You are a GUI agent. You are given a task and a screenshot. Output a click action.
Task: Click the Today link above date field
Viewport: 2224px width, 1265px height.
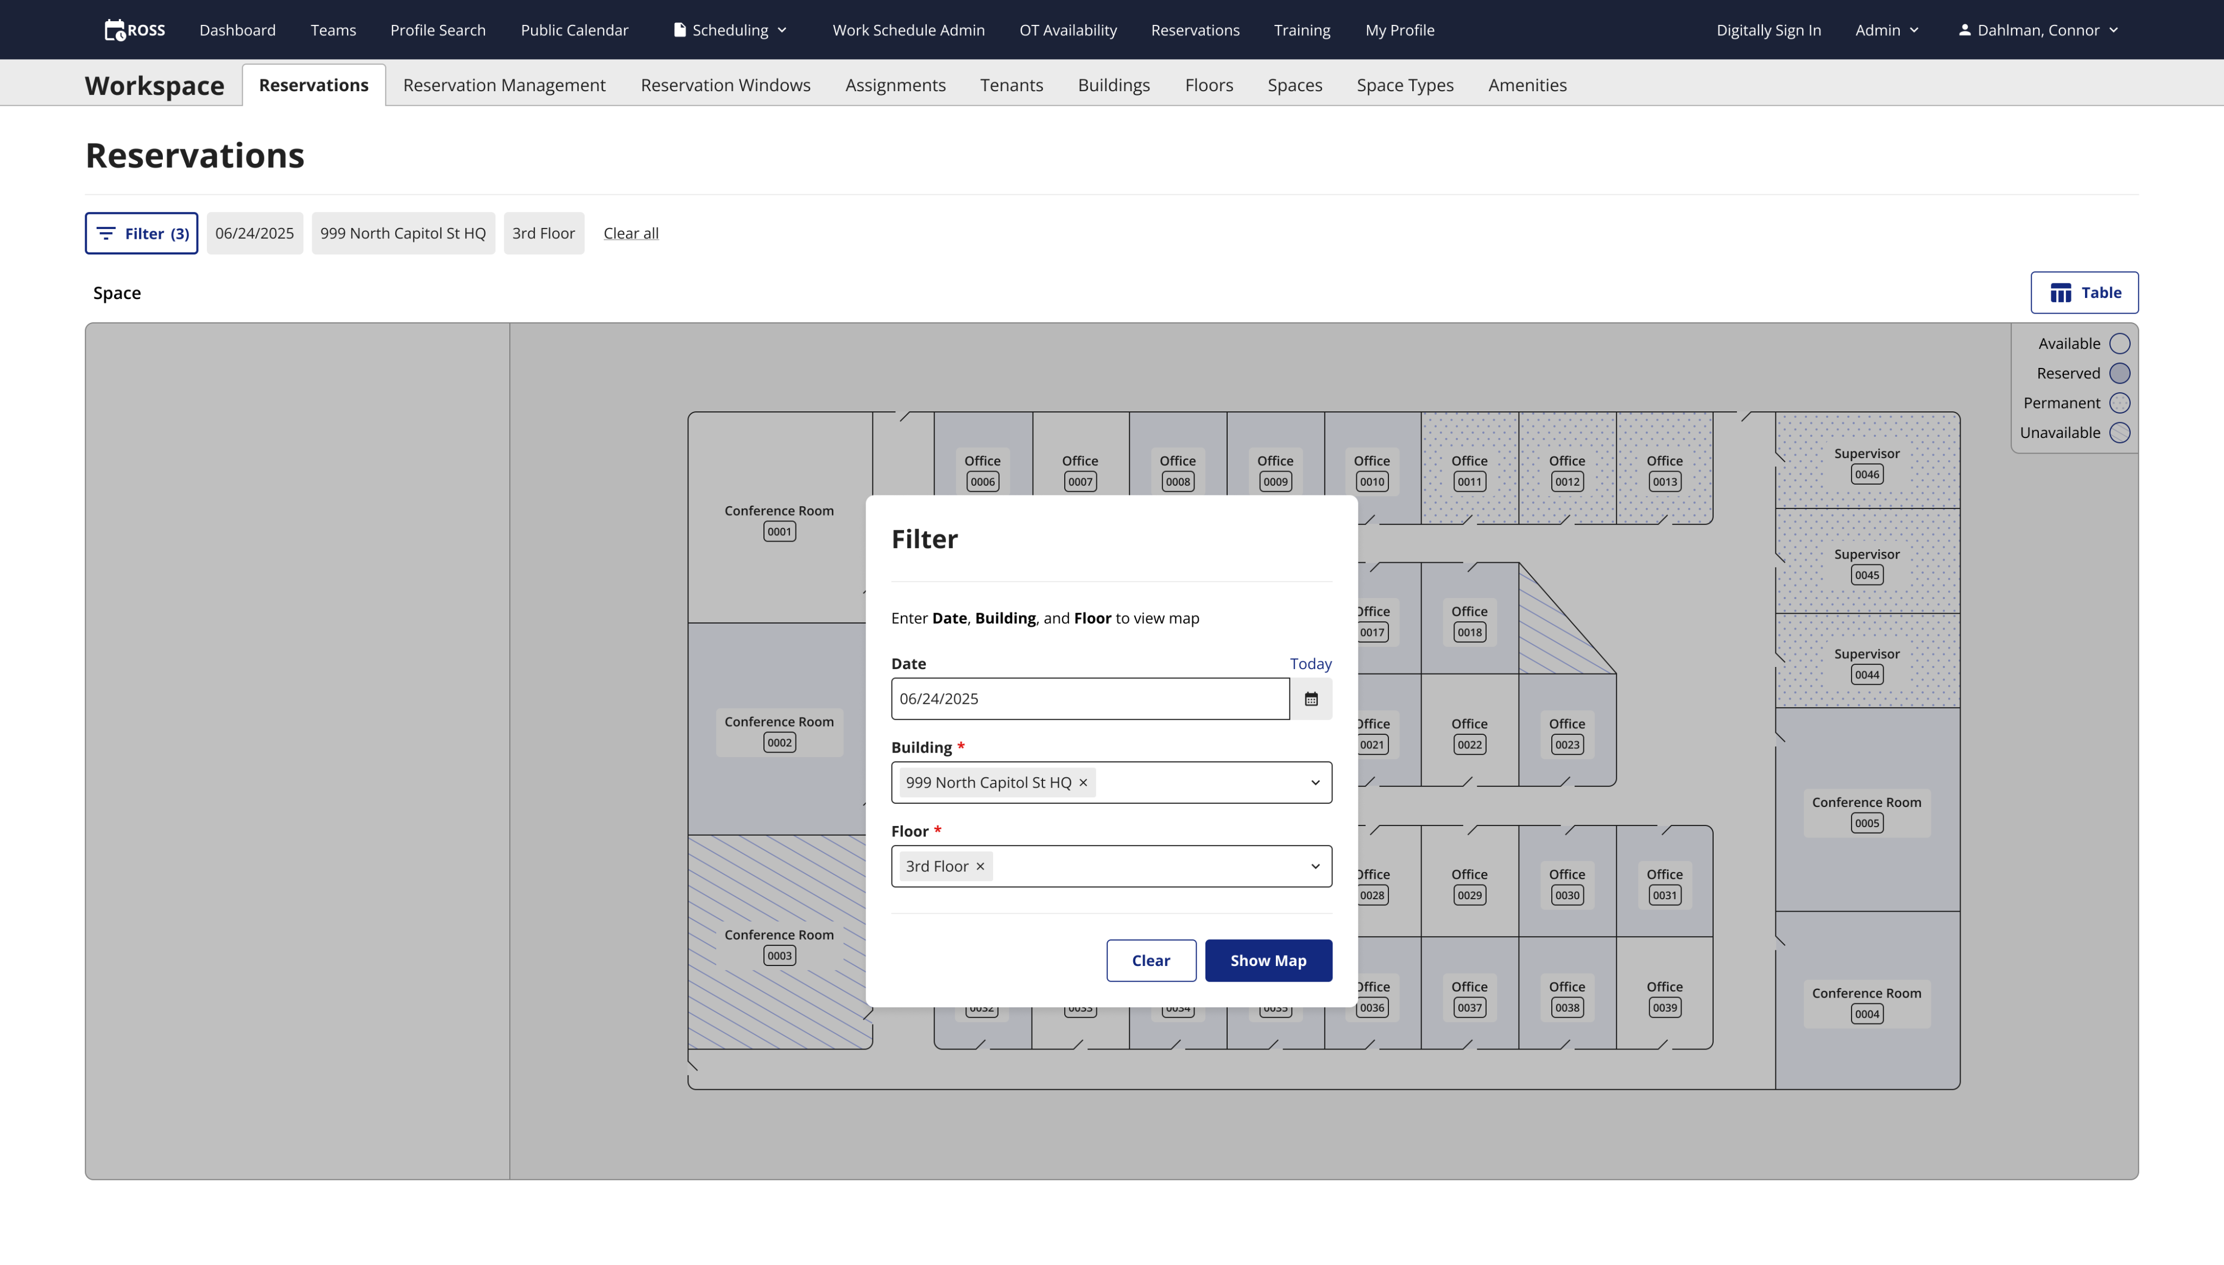pyautogui.click(x=1310, y=664)
